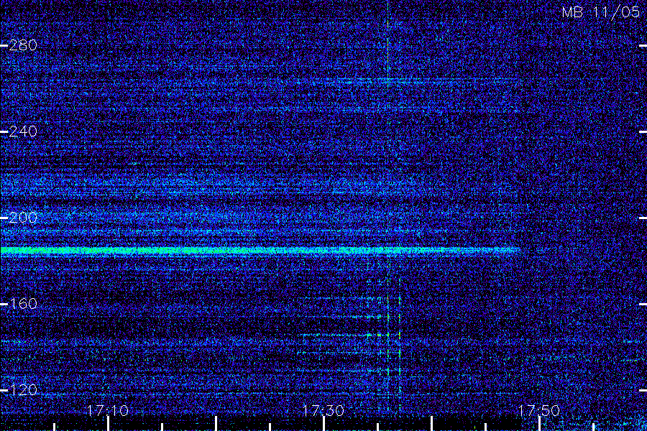The image size is (647, 431).
Task: Click the 280 frequency axis label
Action: pyautogui.click(x=23, y=45)
